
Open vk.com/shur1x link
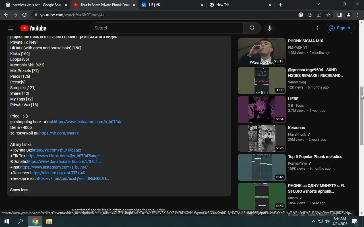tap(59, 133)
